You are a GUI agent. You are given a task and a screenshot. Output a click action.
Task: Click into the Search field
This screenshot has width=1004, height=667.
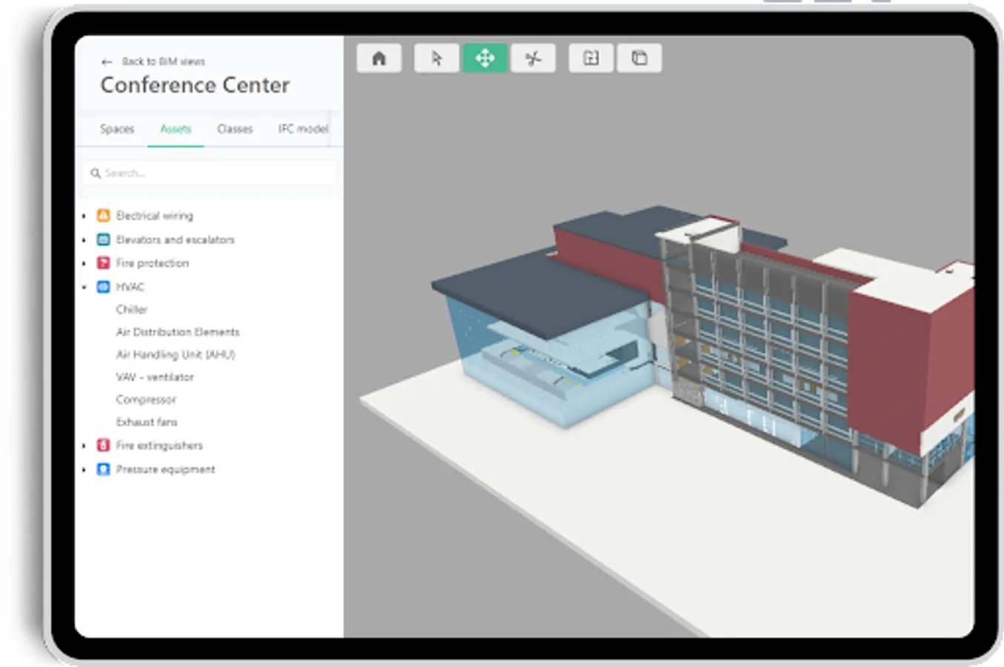(x=210, y=173)
